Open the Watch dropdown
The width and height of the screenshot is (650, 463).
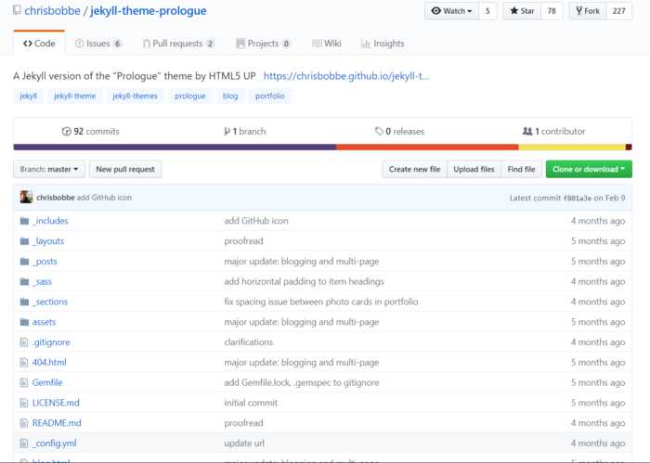tap(451, 11)
